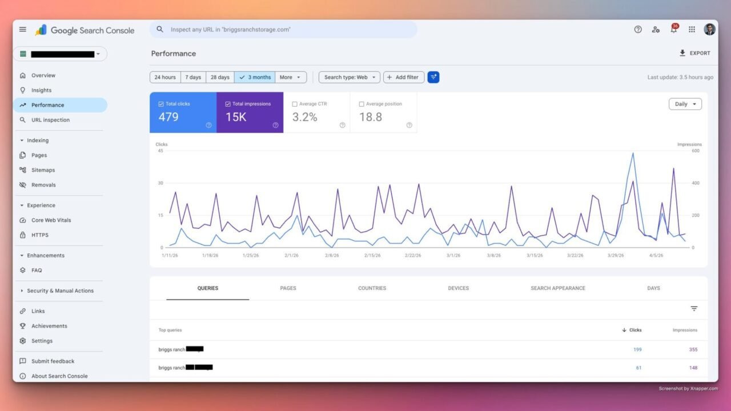Click the query row with 61 clicks
This screenshot has height=411, width=731.
(x=428, y=368)
